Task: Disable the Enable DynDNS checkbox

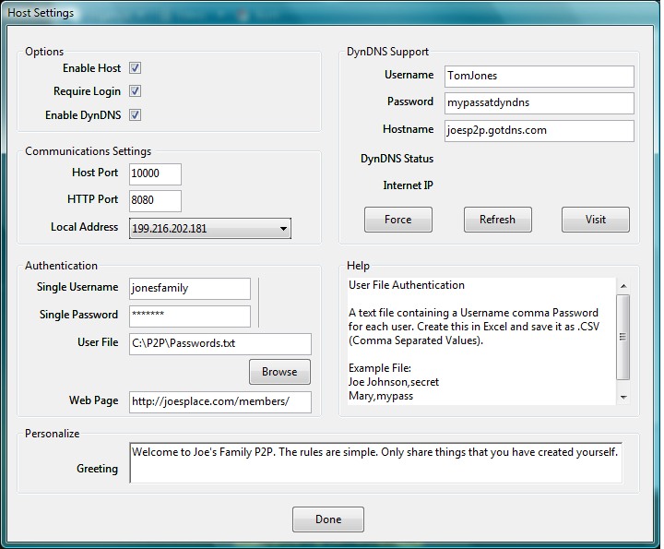Action: point(135,114)
